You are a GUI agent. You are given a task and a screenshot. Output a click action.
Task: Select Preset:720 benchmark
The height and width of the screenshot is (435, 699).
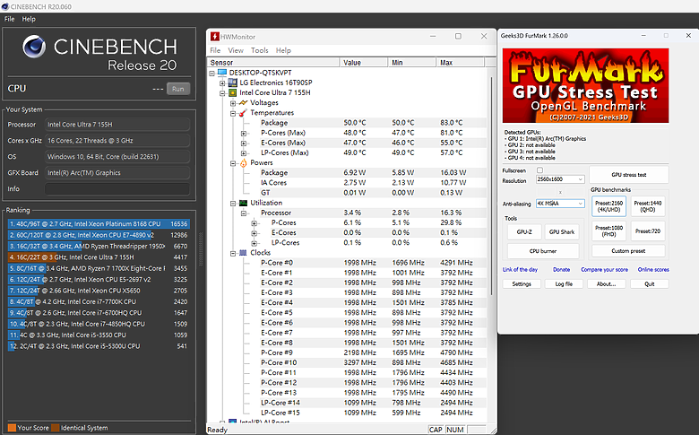pyautogui.click(x=648, y=231)
